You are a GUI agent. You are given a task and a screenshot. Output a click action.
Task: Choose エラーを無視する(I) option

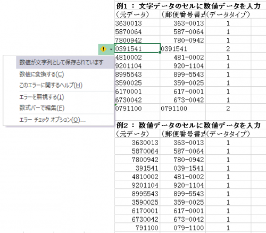[x=41, y=97]
